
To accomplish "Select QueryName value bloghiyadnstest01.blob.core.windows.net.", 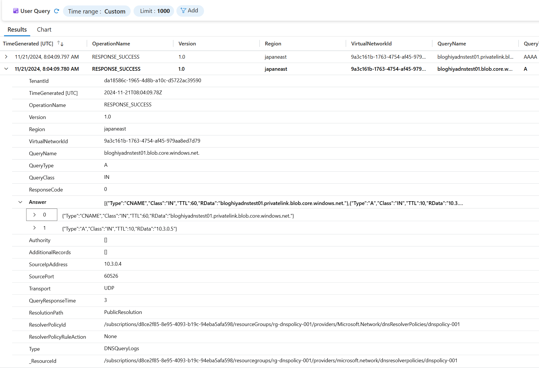I will coord(152,153).
